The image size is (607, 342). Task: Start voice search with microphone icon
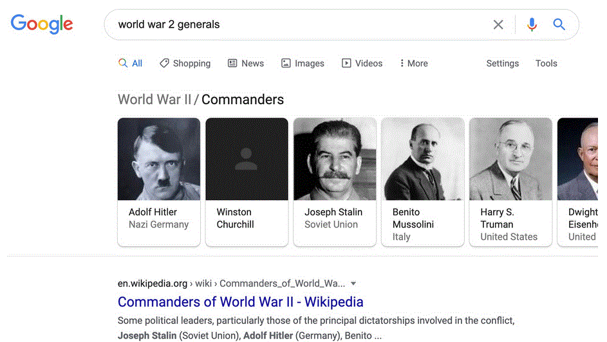tap(532, 24)
